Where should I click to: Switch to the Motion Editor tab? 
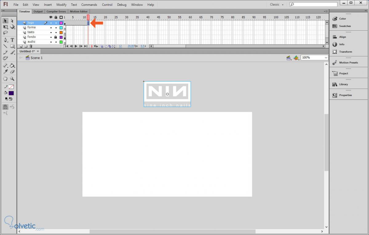coord(79,12)
